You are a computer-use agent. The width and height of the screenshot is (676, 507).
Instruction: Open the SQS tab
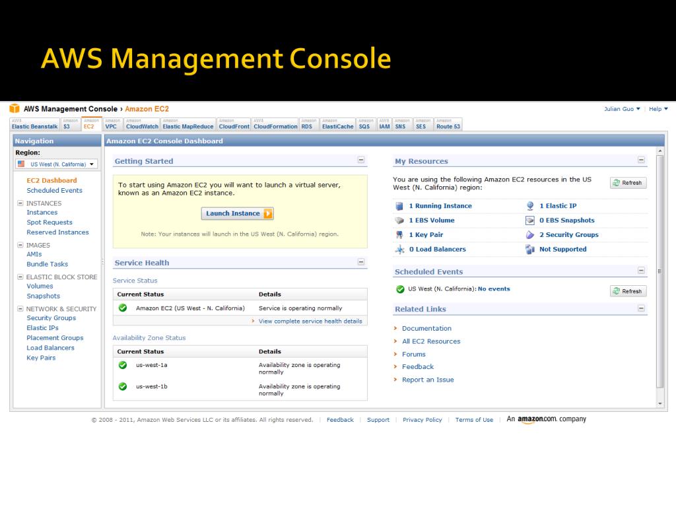366,125
